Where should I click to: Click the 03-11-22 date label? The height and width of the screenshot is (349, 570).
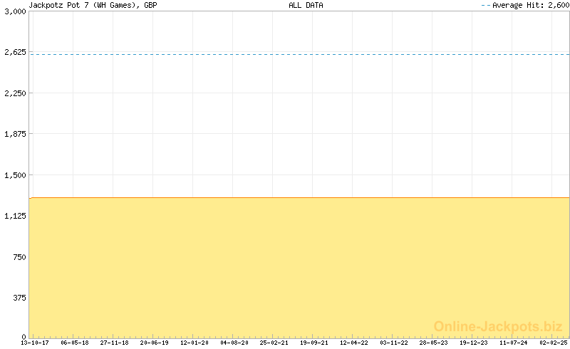[393, 343]
